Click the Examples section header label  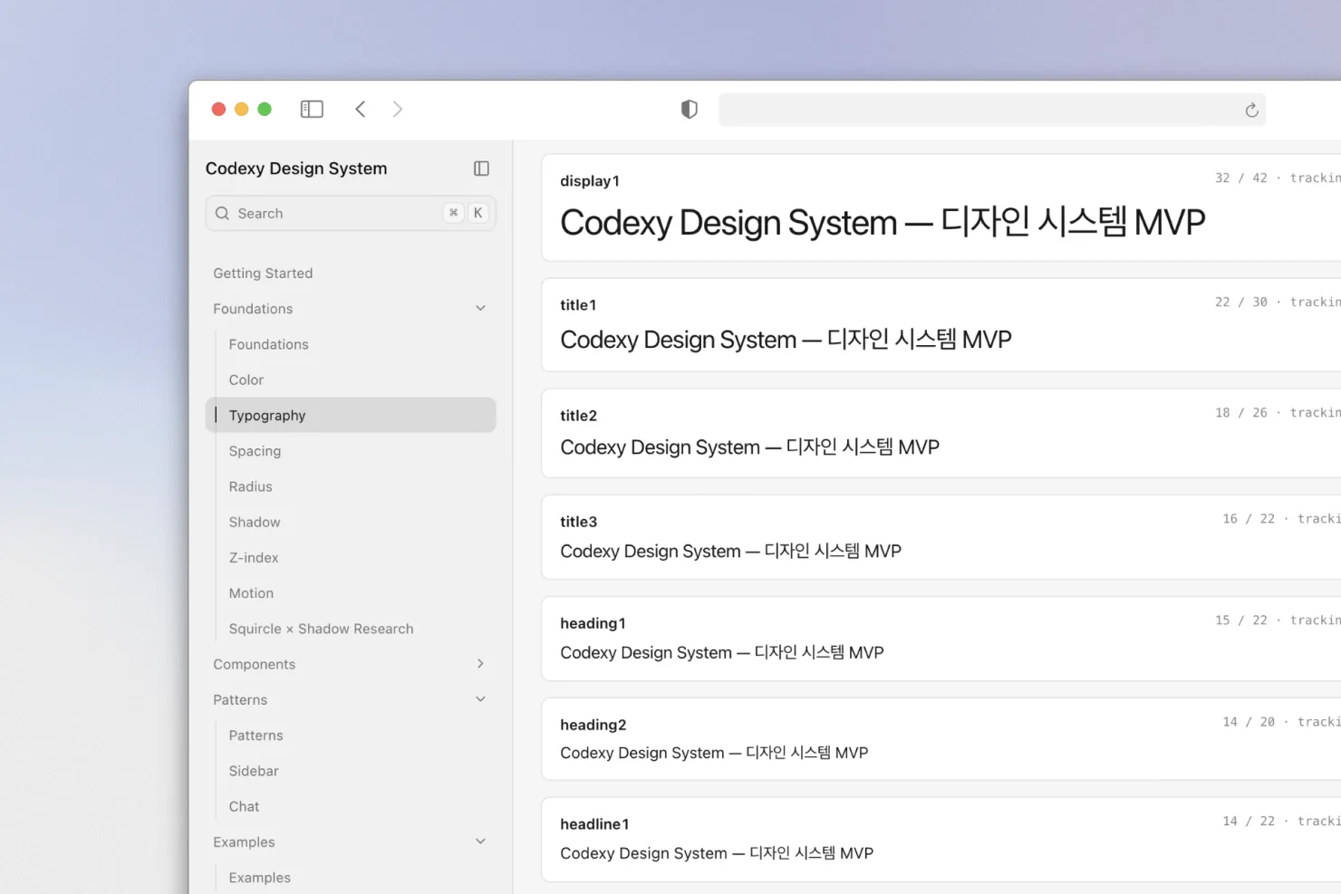pos(244,842)
